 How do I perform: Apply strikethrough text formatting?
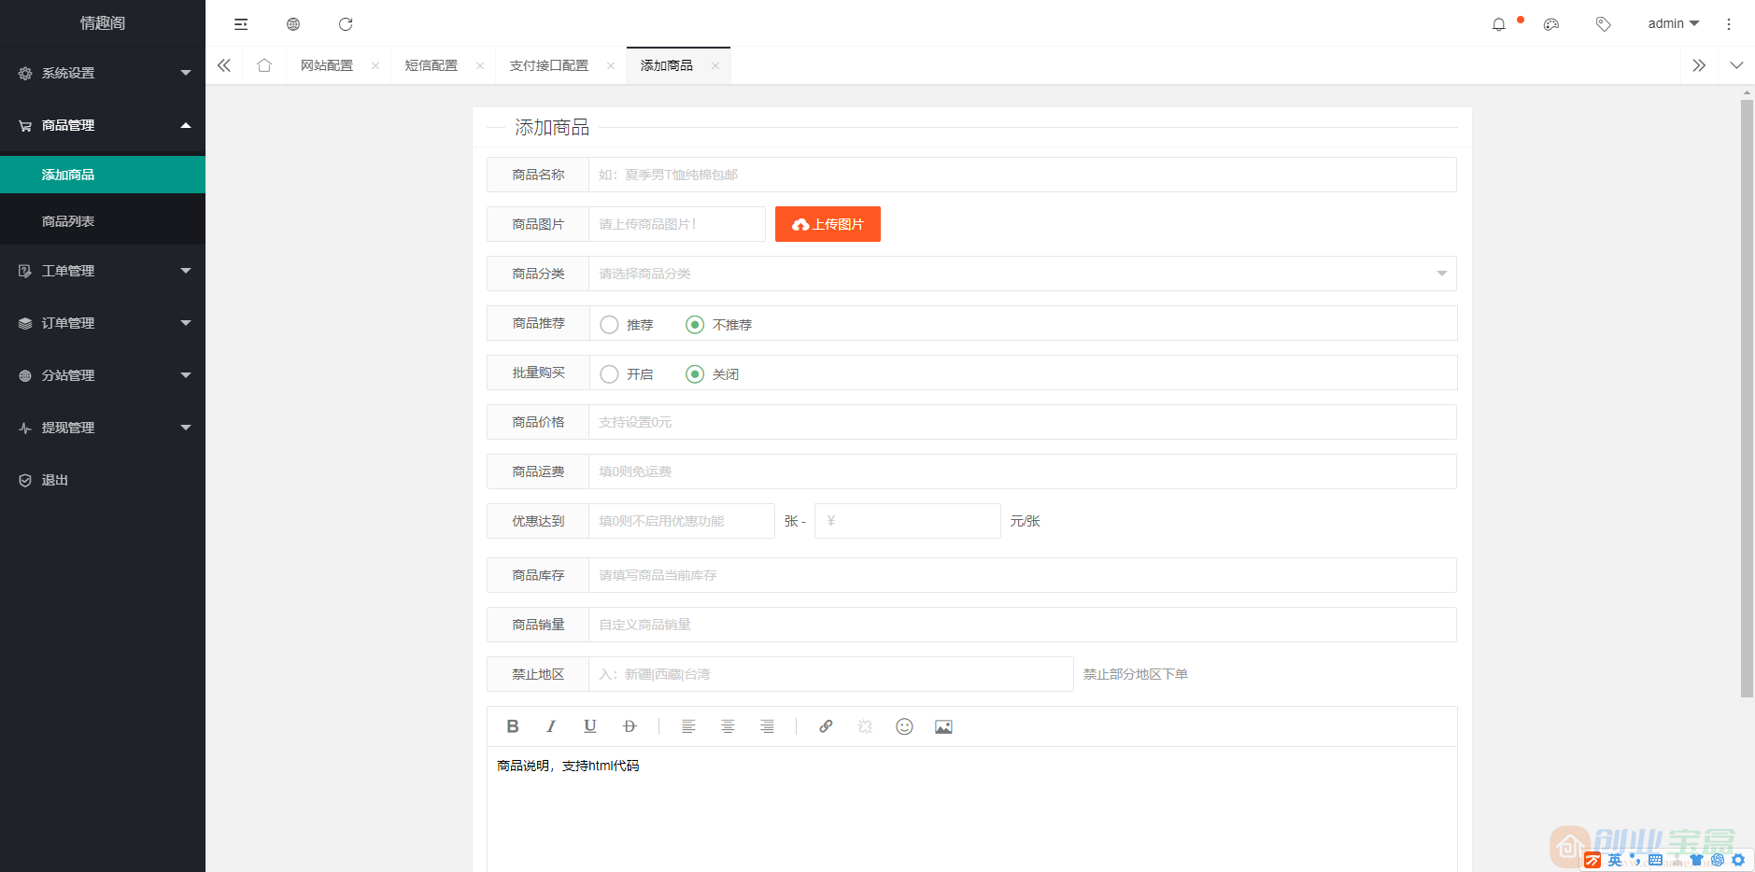pyautogui.click(x=630, y=725)
